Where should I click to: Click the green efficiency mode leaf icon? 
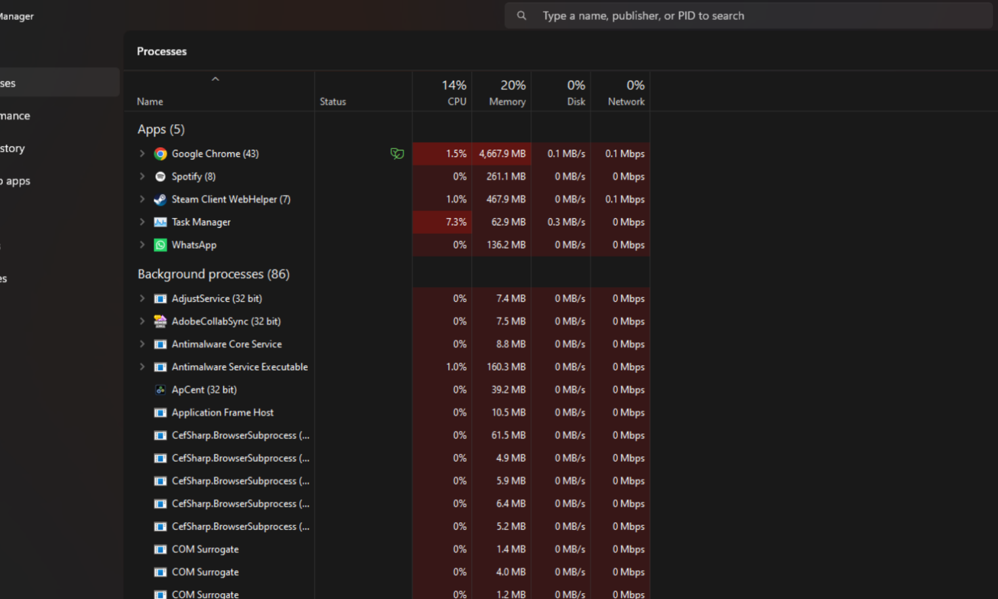[397, 154]
